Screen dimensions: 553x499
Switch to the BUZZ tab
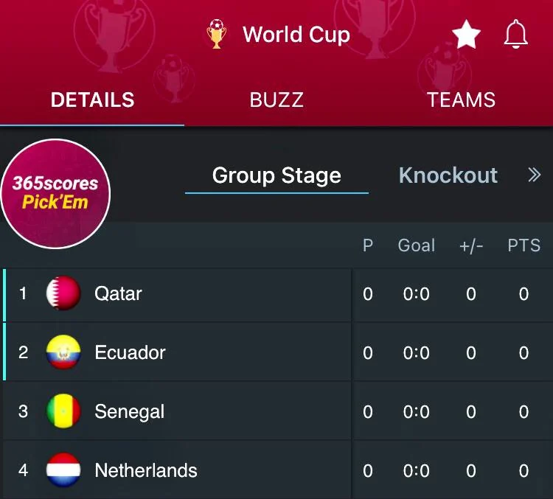coord(276,100)
